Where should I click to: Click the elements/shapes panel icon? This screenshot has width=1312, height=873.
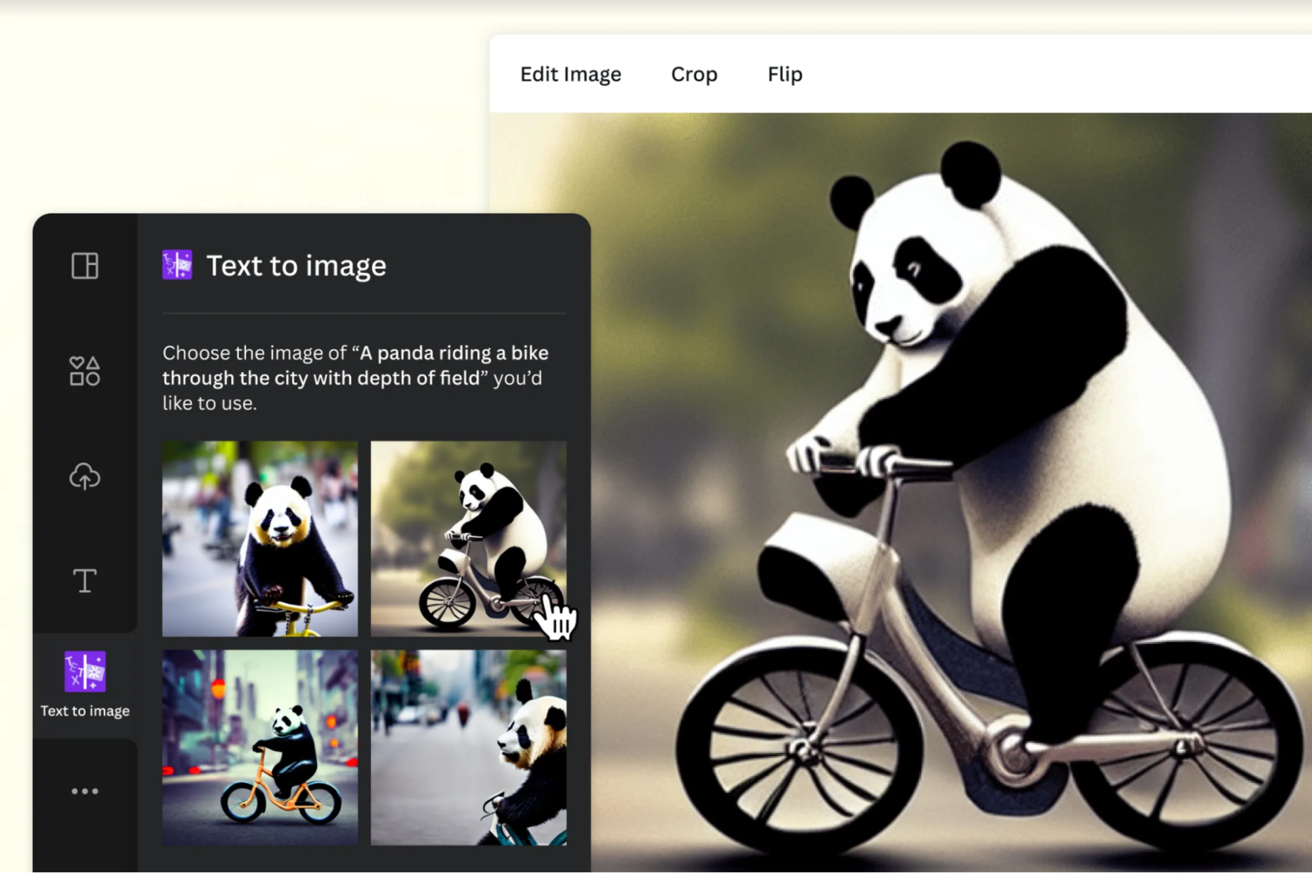click(x=84, y=370)
